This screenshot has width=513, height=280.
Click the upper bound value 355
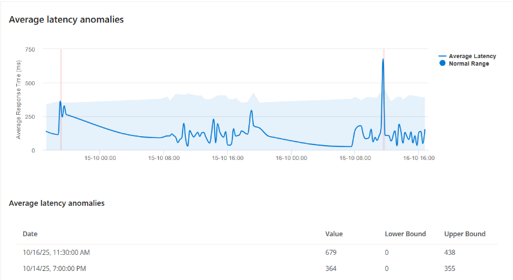450,268
